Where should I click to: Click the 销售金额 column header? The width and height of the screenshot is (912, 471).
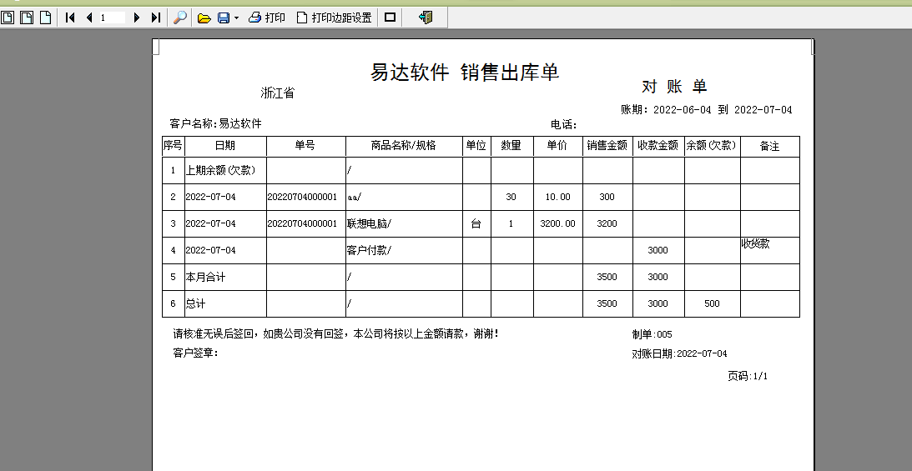point(607,146)
